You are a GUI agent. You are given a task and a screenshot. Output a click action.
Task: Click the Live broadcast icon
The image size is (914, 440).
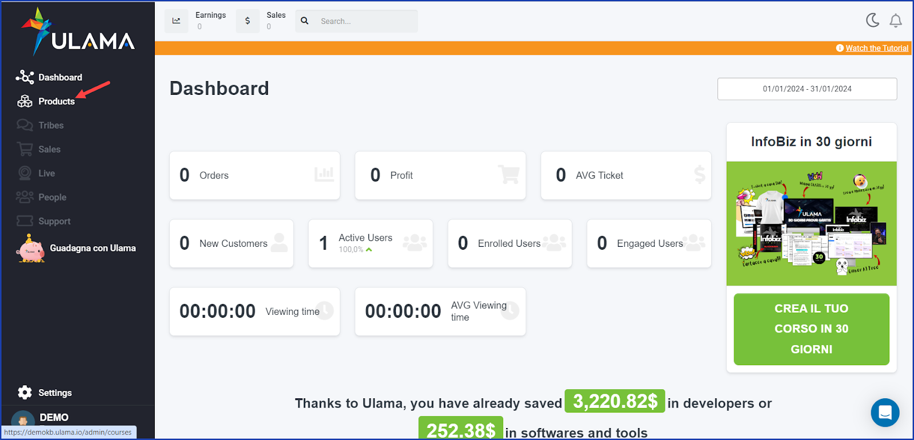(x=25, y=173)
